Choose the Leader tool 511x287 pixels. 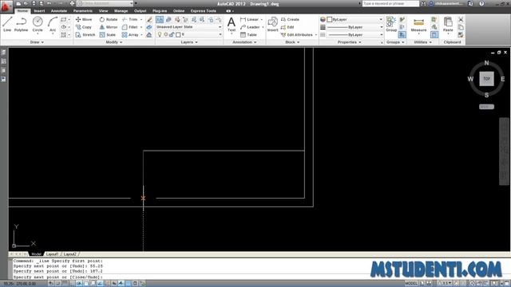coord(250,27)
